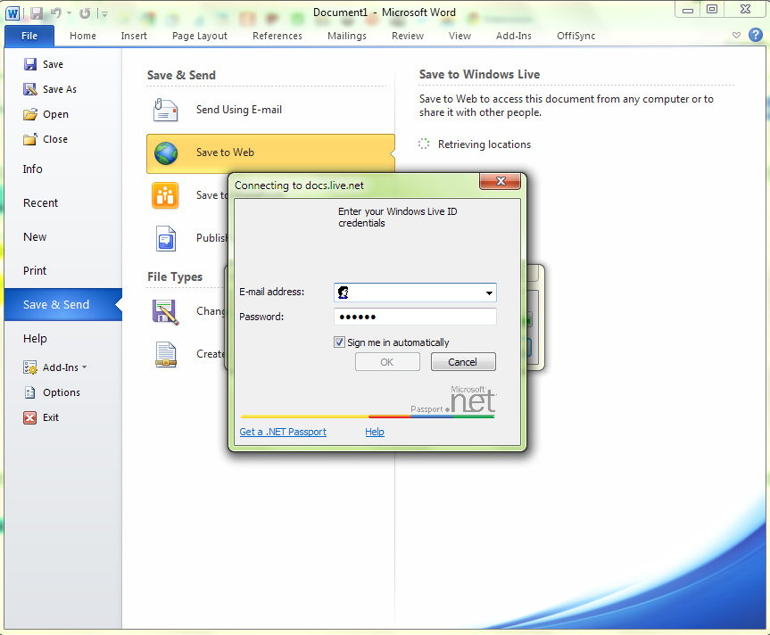This screenshot has height=635, width=770.
Task: Close the Connecting to docs.live.net dialog
Action: (500, 181)
